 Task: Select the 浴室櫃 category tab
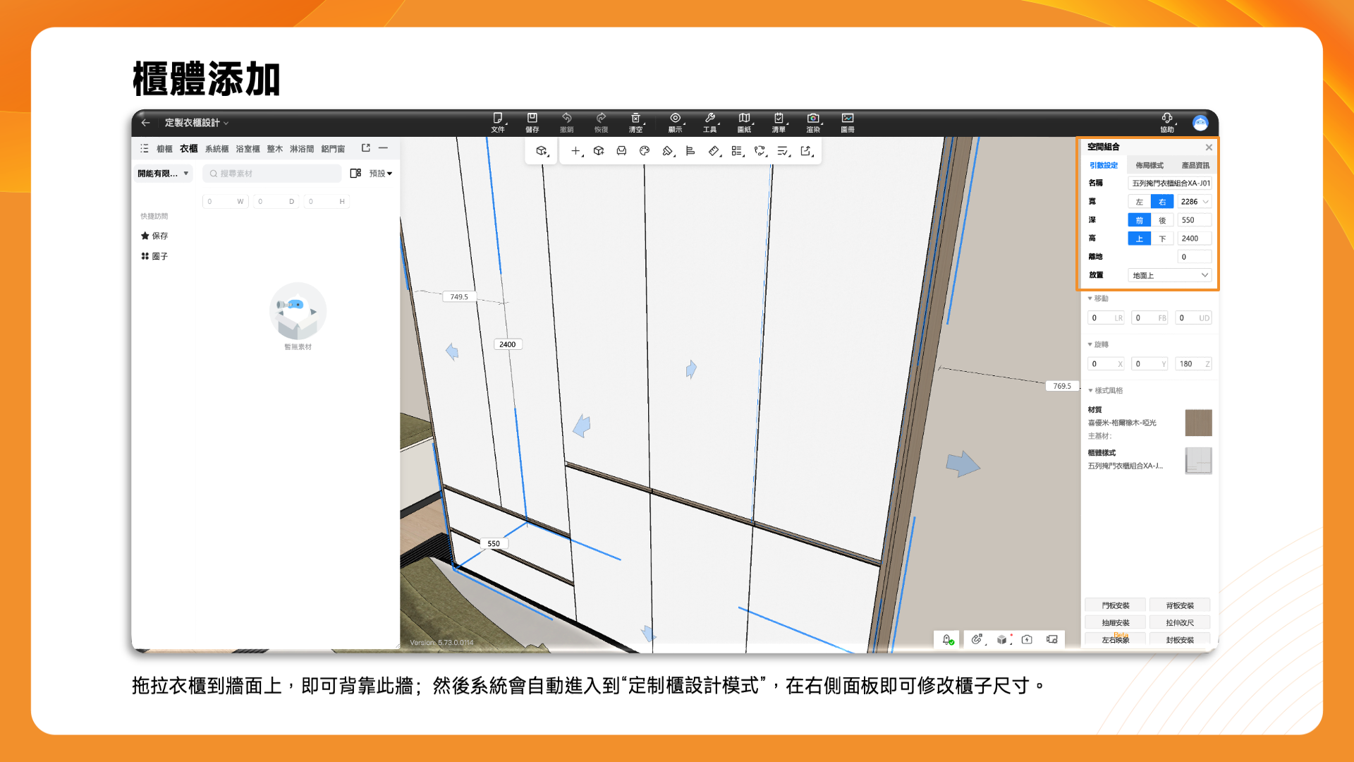tap(248, 149)
